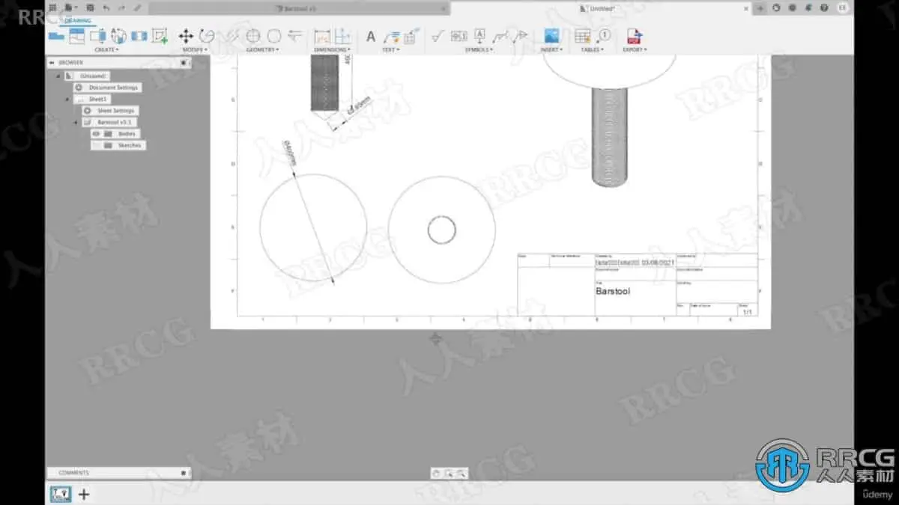Collapse the root Unsaved document node
The width and height of the screenshot is (899, 505).
tap(58, 76)
